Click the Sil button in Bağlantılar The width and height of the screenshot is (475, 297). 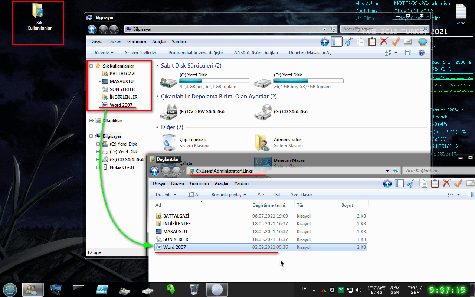point(278,195)
